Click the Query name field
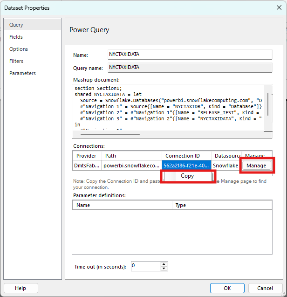 point(190,68)
